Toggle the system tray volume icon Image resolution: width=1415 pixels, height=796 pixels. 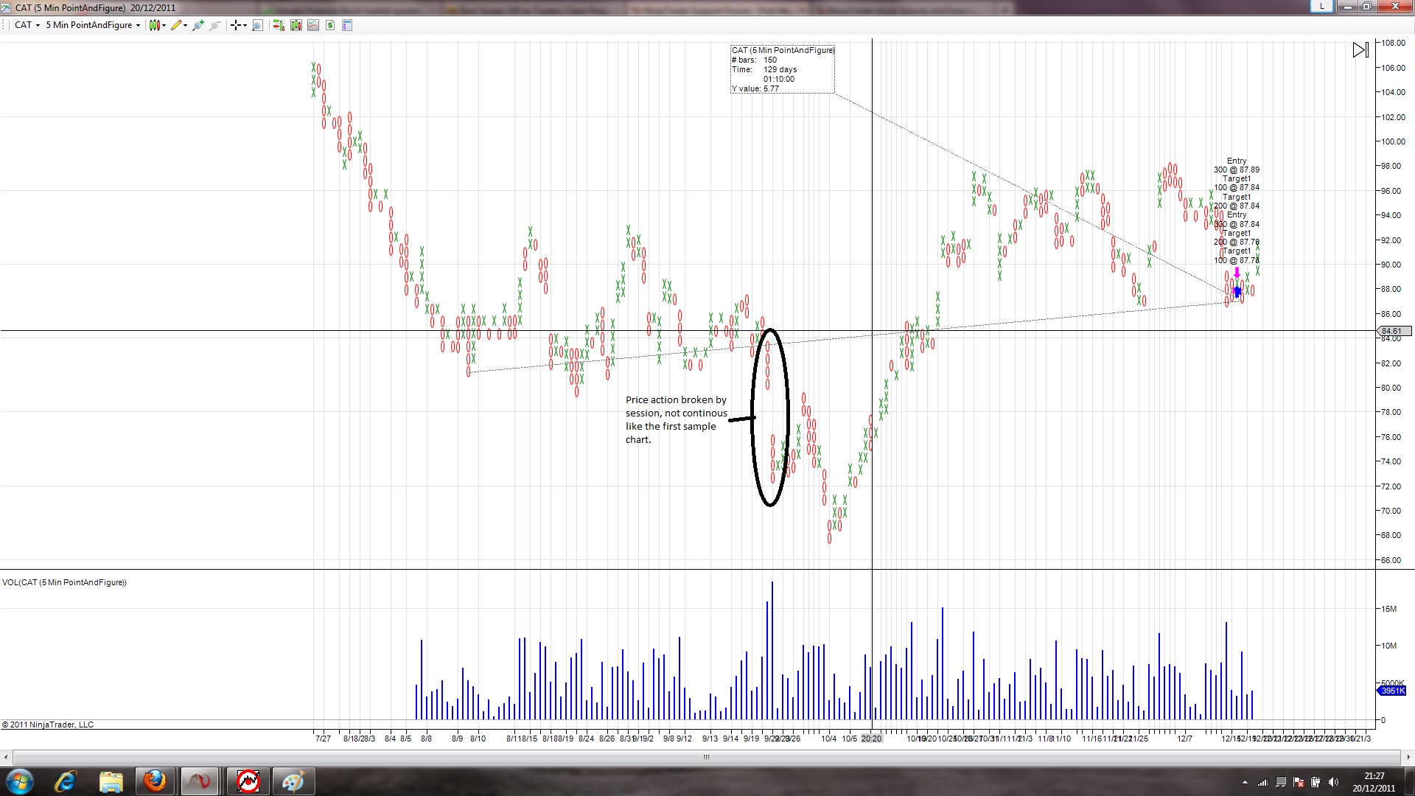(x=1333, y=782)
